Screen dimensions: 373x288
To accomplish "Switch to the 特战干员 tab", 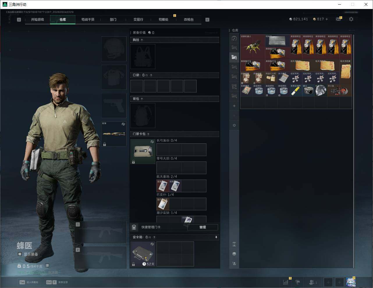I will pos(88,19).
